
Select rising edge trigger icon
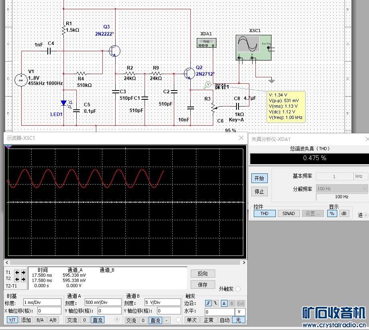pyautogui.click(x=208, y=303)
